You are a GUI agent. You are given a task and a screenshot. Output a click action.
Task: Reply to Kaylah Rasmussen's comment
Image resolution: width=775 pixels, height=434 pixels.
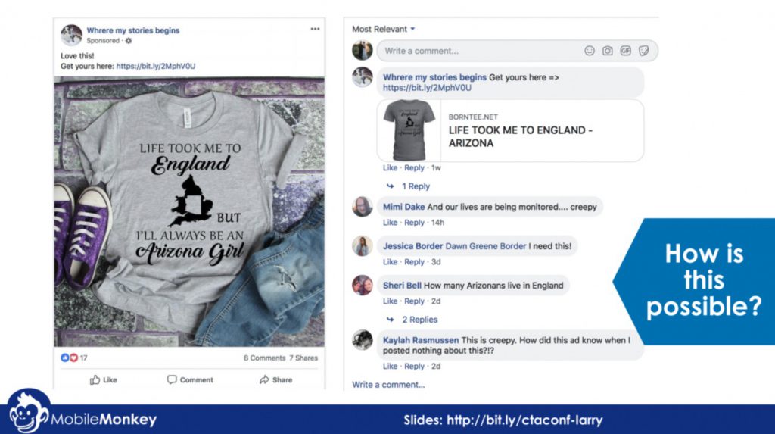click(414, 366)
